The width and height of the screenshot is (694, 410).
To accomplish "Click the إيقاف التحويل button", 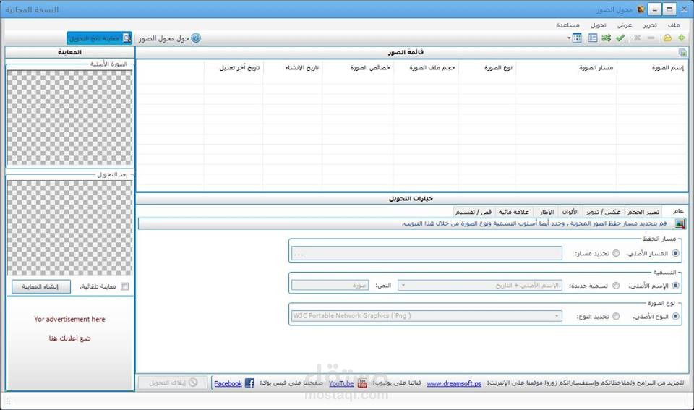I will click(173, 383).
